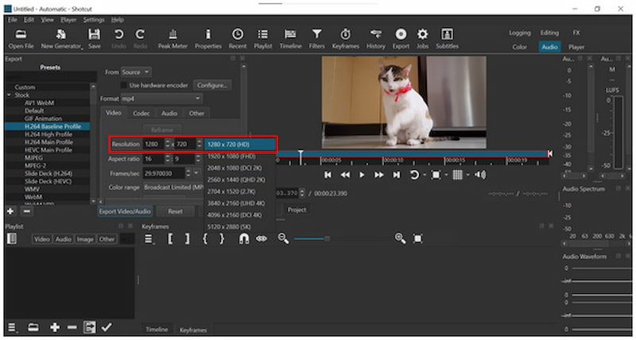
Task: Toggle the Audio filter in the Playlist
Action: click(x=63, y=238)
